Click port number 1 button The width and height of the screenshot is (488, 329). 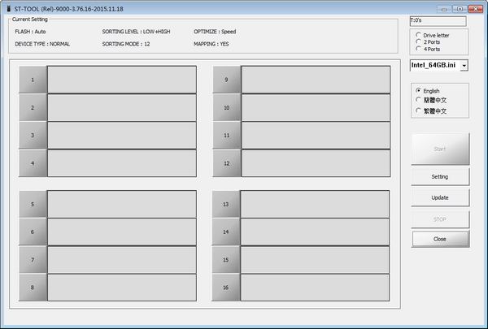pyautogui.click(x=33, y=80)
